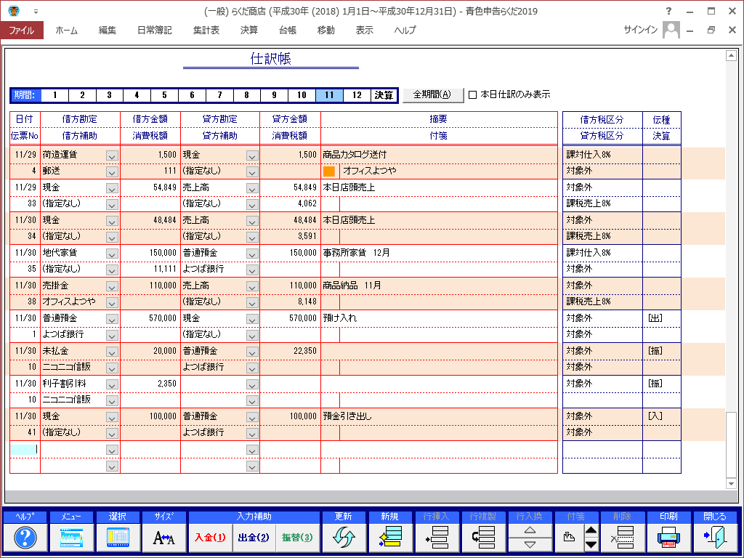Image resolution: width=744 pixels, height=558 pixels.
Task: Select period tab 5
Action: coord(164,95)
